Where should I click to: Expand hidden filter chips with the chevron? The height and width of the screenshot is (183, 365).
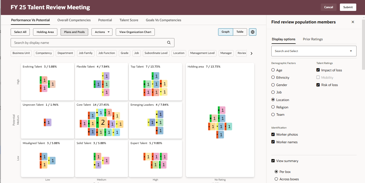251,53
